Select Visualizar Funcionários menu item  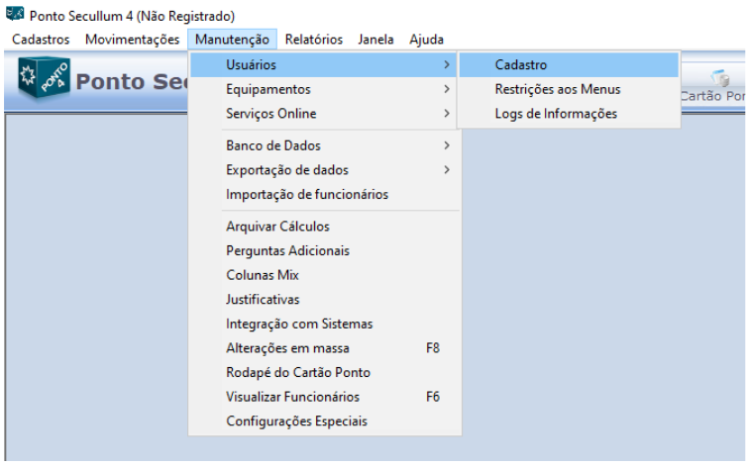[292, 397]
